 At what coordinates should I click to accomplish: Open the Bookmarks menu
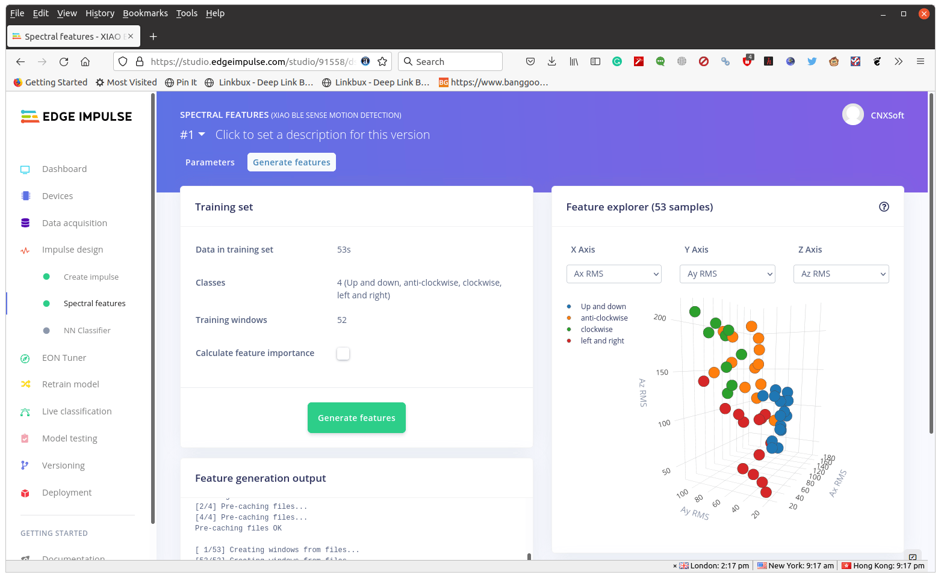(145, 13)
